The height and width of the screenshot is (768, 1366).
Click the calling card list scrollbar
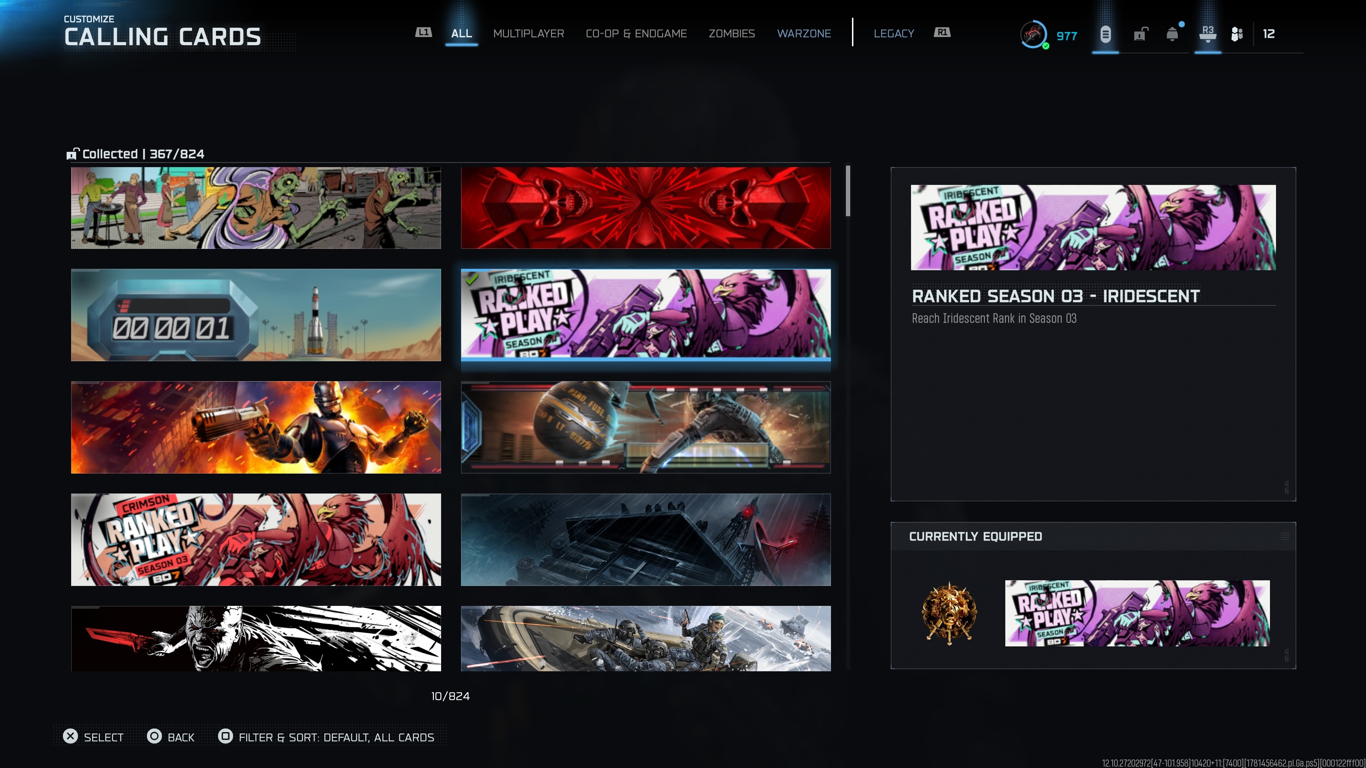pos(848,191)
